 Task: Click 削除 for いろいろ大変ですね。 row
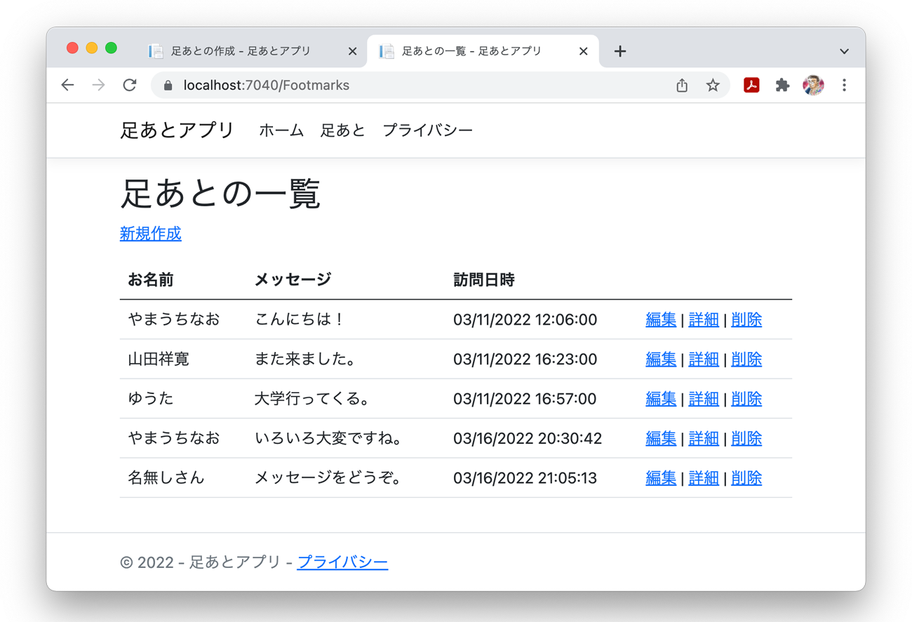(746, 438)
